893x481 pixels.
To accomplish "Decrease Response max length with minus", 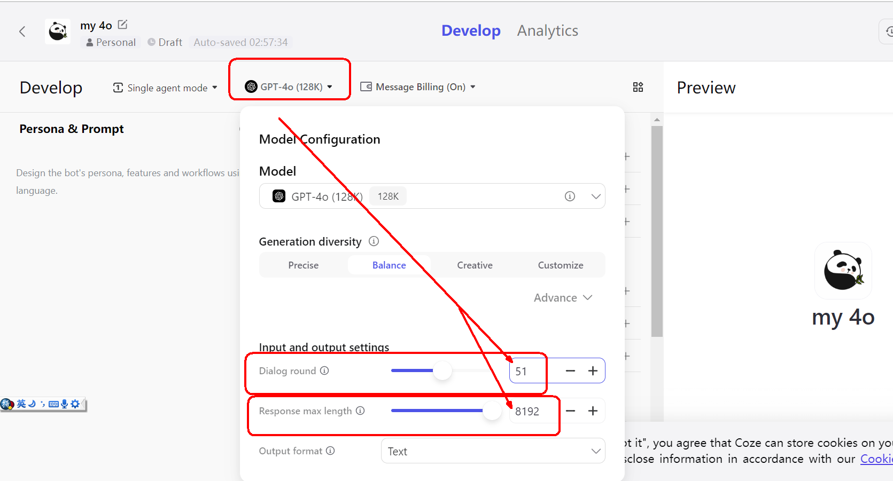I will point(570,411).
